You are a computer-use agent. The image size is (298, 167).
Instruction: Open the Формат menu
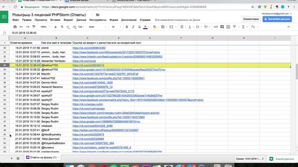(x=68, y=20)
